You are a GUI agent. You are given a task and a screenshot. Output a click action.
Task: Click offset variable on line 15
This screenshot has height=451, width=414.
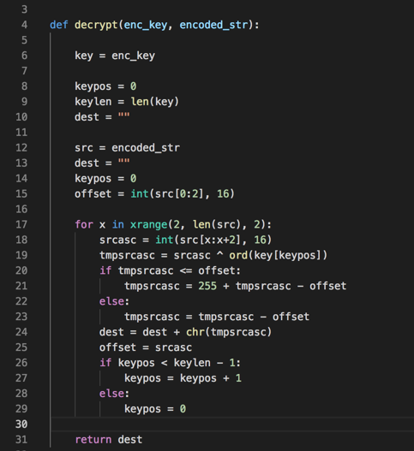point(93,194)
